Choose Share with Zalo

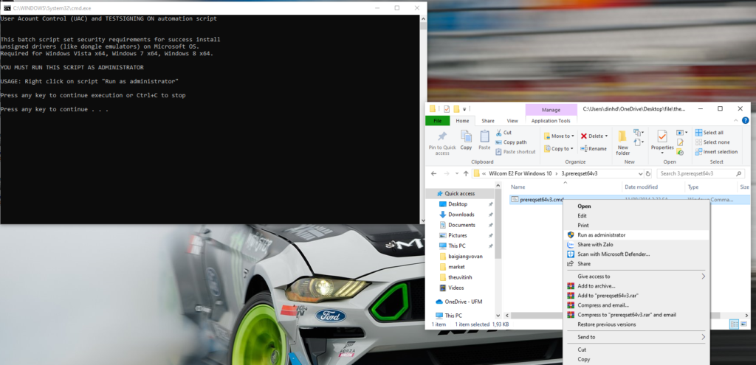tap(636, 245)
